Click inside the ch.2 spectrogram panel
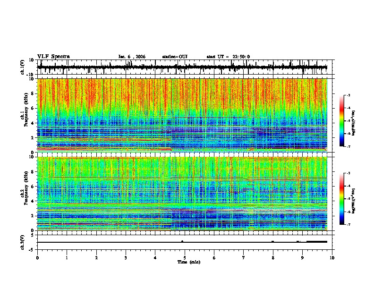The height and width of the screenshot is (289, 374). pos(186,194)
